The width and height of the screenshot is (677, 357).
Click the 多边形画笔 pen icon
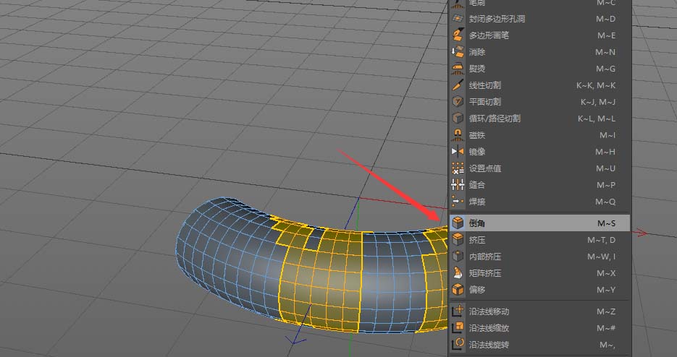pos(458,35)
